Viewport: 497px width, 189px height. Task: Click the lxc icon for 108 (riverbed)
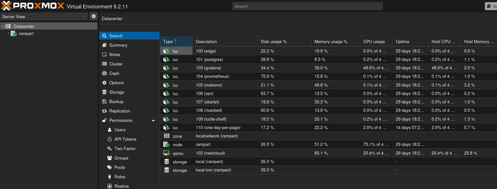pos(167,111)
